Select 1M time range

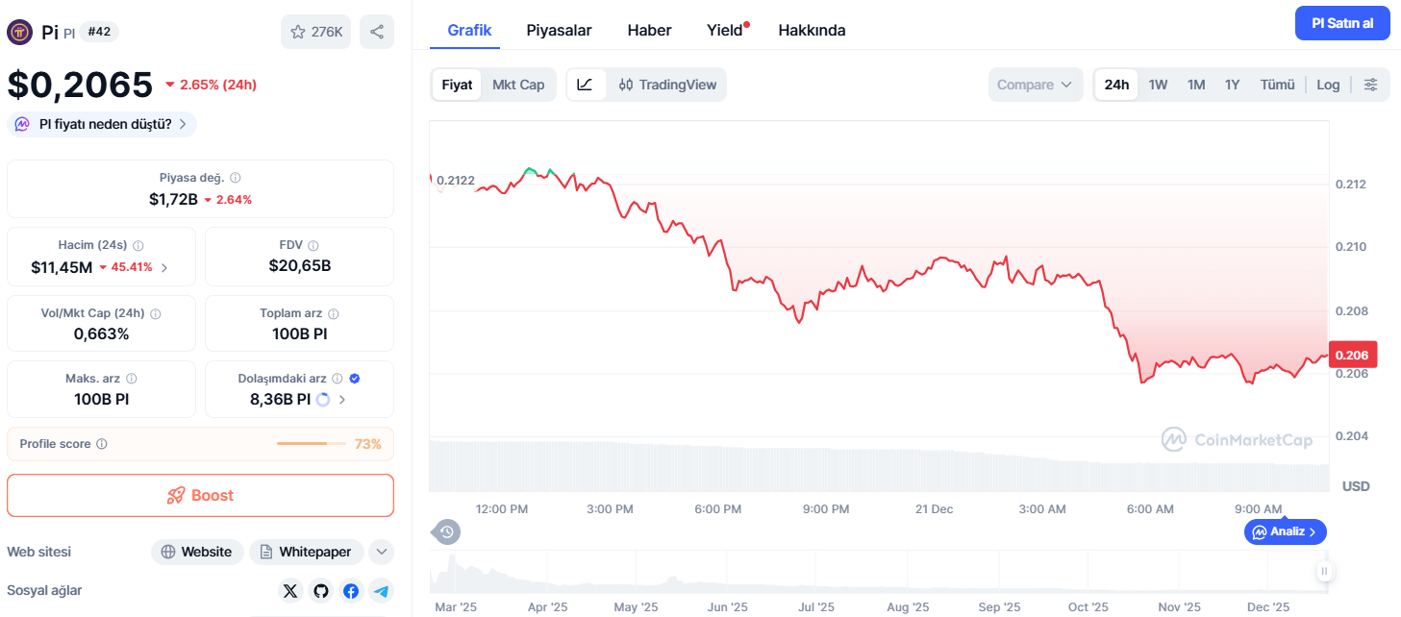tap(1196, 85)
